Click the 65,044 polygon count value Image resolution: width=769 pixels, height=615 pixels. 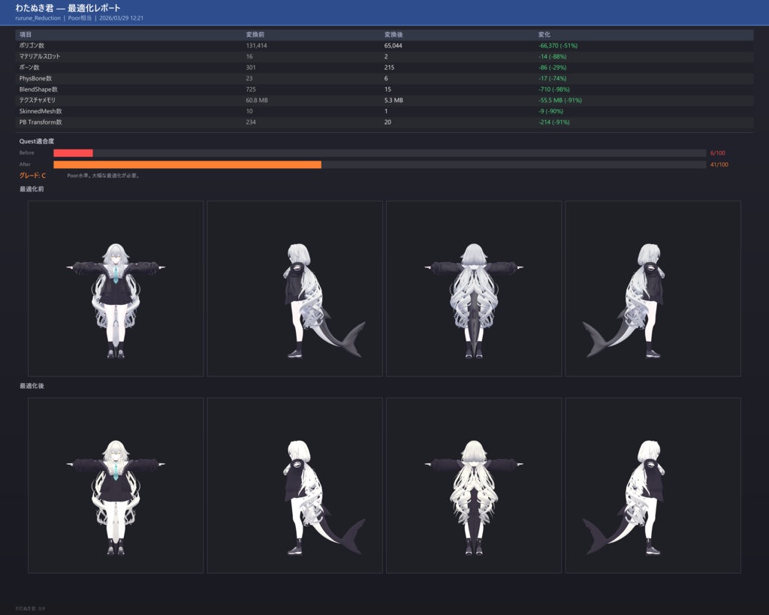point(394,46)
